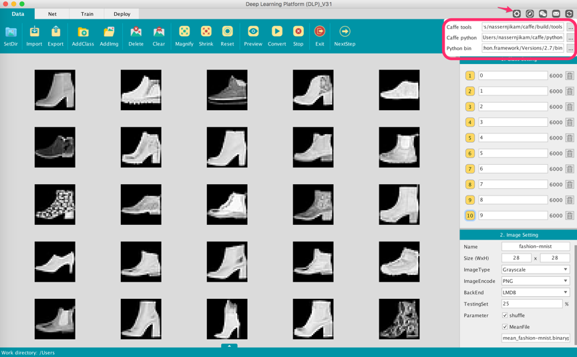
Task: Toggle the shuffle checkbox
Action: [505, 316]
